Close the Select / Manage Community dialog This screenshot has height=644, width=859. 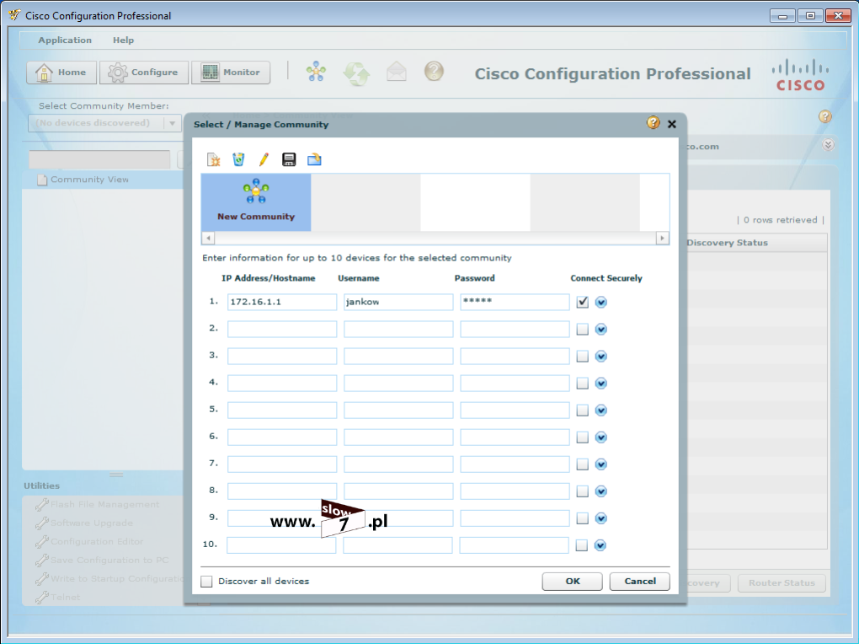[x=672, y=124]
